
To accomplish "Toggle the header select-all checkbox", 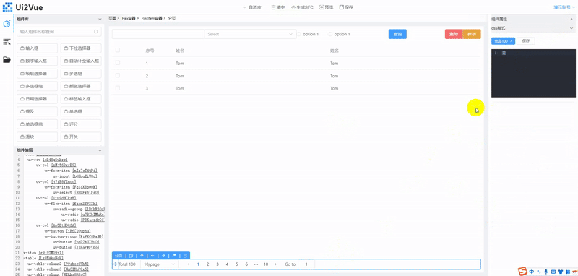I will 118,50.
